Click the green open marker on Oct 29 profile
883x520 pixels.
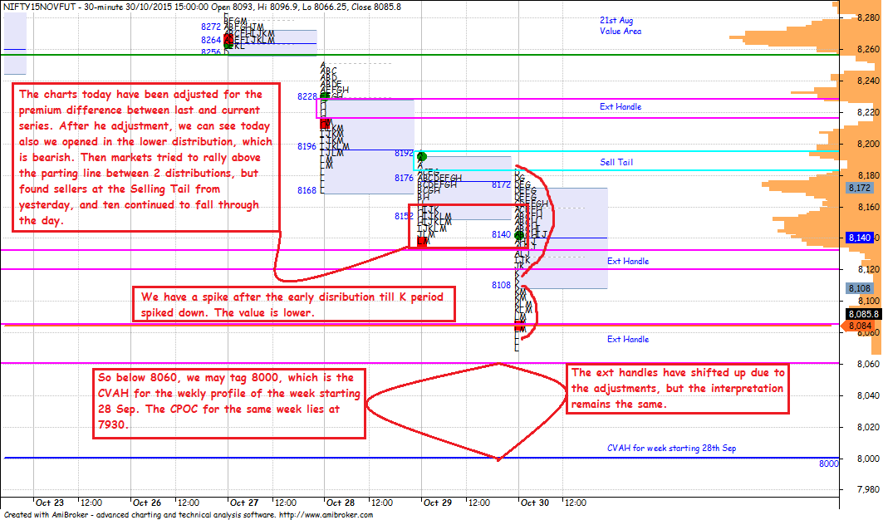[422, 156]
